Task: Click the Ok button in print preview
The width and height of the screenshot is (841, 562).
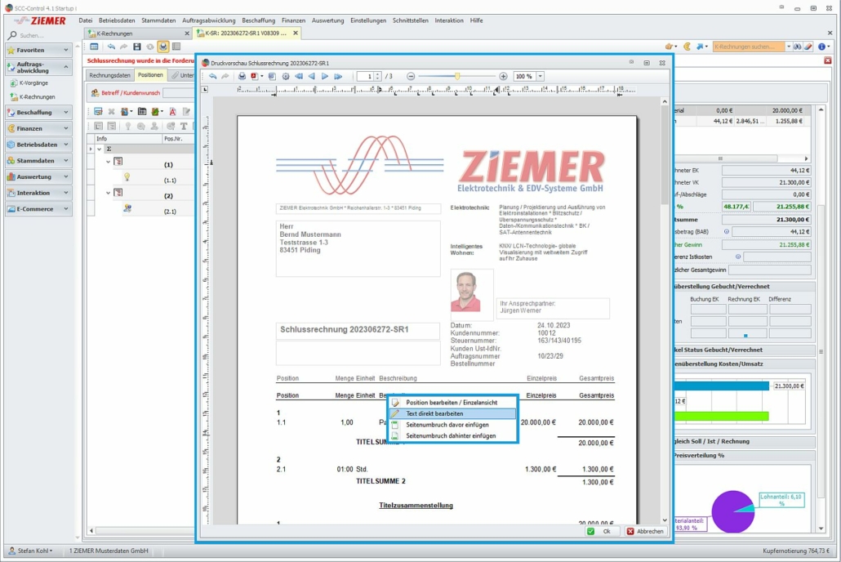Action: (x=601, y=531)
